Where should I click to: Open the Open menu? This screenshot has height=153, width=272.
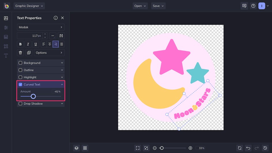tap(140, 6)
